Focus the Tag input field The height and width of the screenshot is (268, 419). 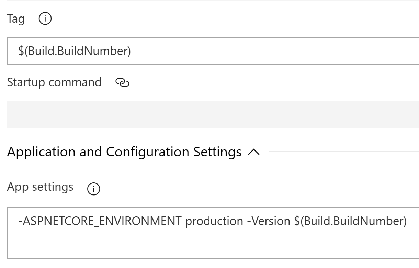[213, 51]
